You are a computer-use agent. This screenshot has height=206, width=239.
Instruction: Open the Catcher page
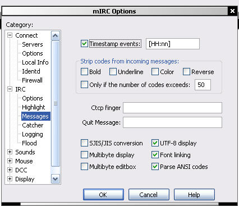33,125
